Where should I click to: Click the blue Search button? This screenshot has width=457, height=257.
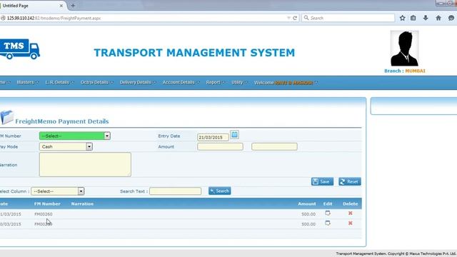[x=219, y=191]
